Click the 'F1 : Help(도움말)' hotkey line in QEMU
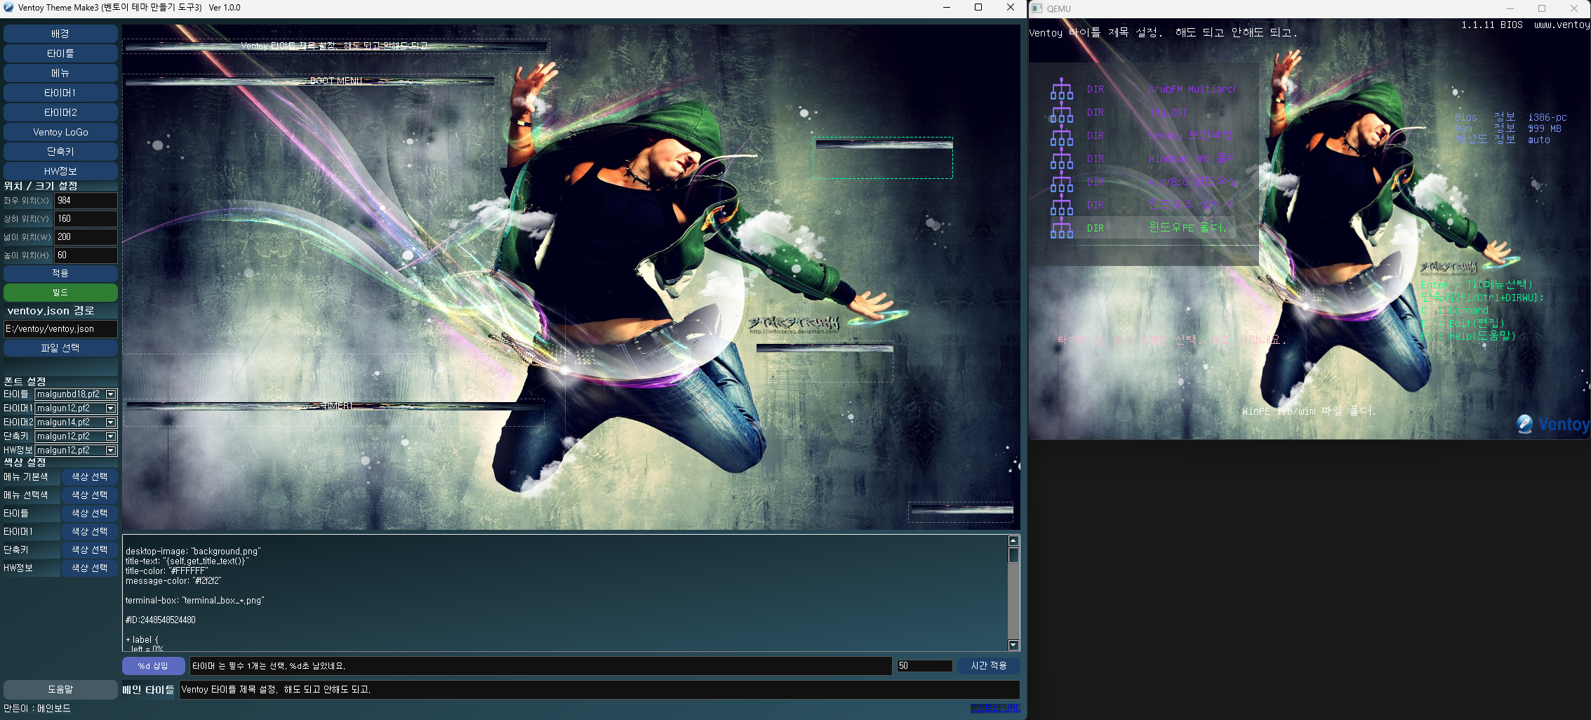The width and height of the screenshot is (1591, 720). [1468, 336]
